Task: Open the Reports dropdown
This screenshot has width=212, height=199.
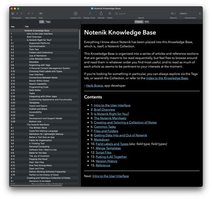Action: 173,13
